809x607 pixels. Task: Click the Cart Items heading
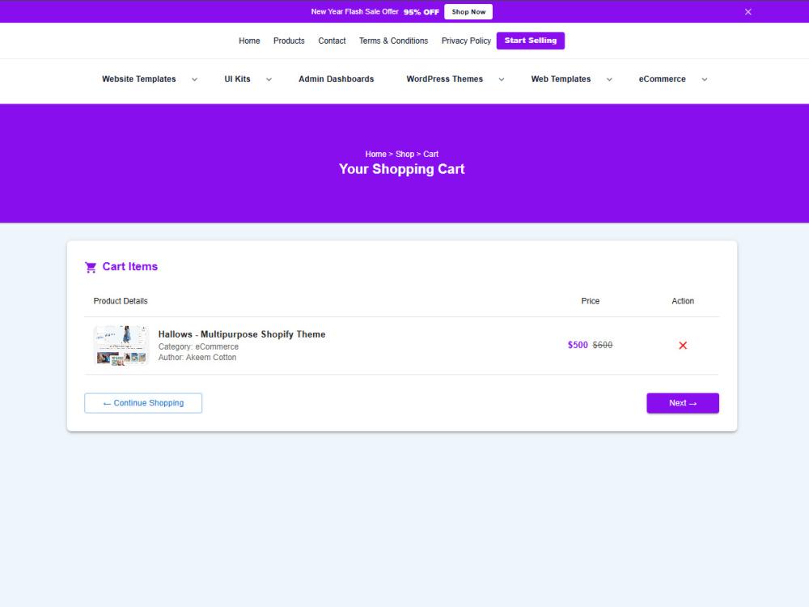130,267
